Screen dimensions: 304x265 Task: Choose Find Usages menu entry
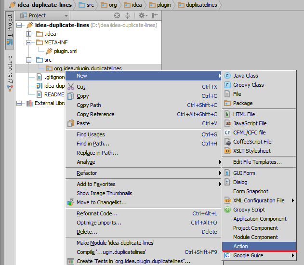tap(144, 134)
